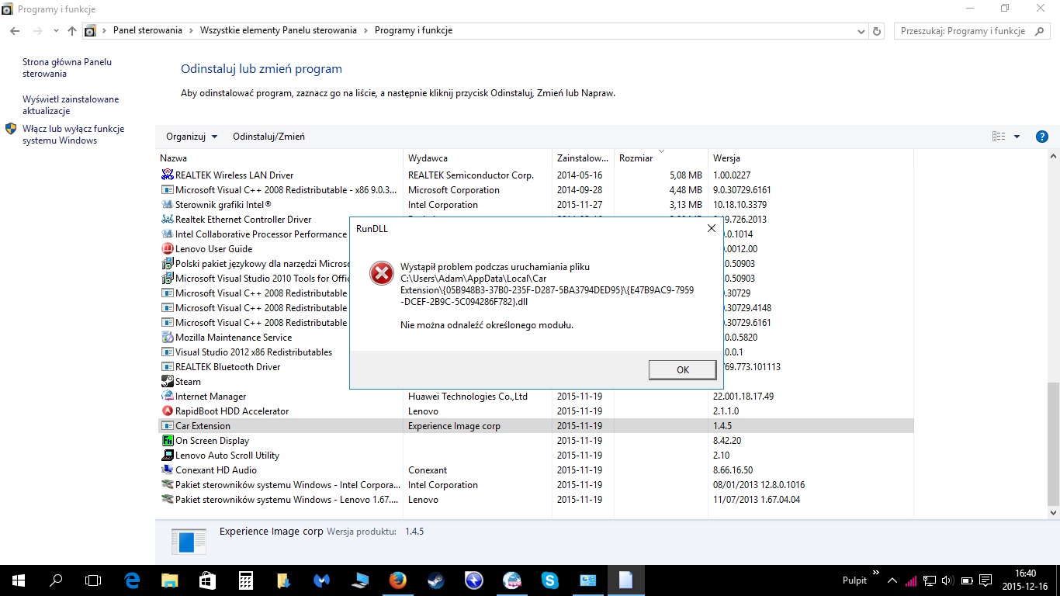Viewport: 1060px width, 596px height.
Task: Open the view options dropdown arrow
Action: click(x=1017, y=137)
